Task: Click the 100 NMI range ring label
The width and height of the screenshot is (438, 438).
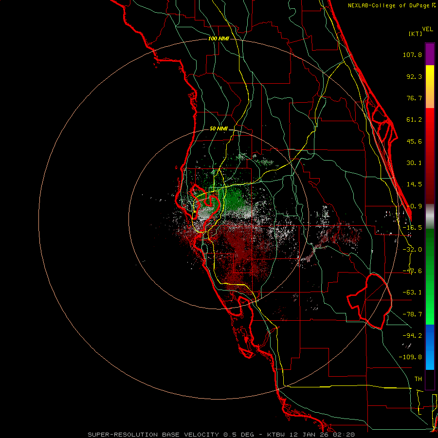Action: [x=219, y=38]
